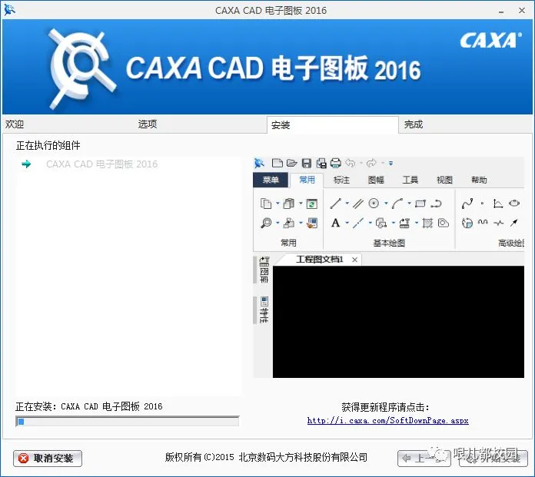The image size is (535, 477).
Task: Select the Point tool in the preview ribbon
Action: click(x=482, y=204)
